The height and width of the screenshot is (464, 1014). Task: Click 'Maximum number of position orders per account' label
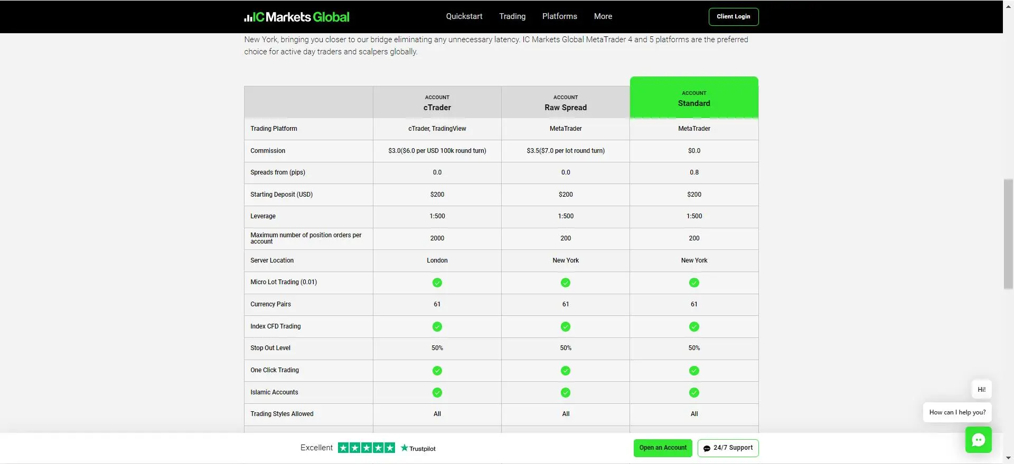coord(306,238)
